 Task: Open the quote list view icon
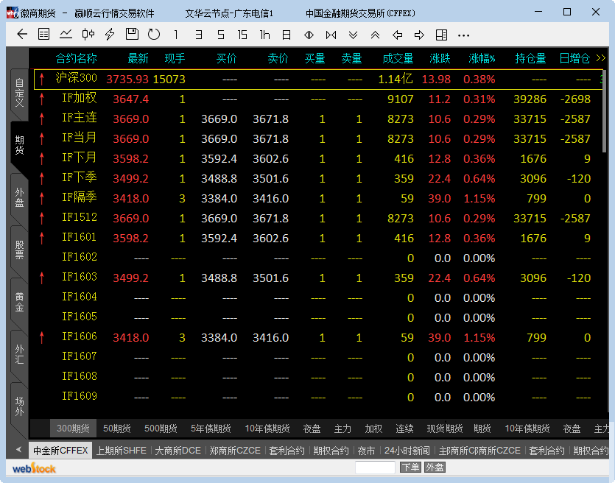click(44, 35)
